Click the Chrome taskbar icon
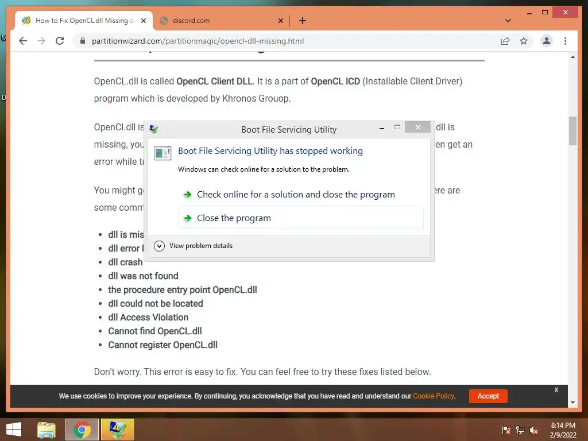Screen dimensions: 588x441 click(x=82, y=430)
